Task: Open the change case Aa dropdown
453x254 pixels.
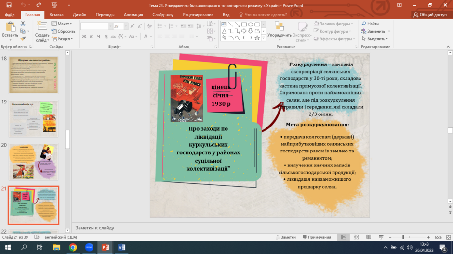Action: (133, 37)
